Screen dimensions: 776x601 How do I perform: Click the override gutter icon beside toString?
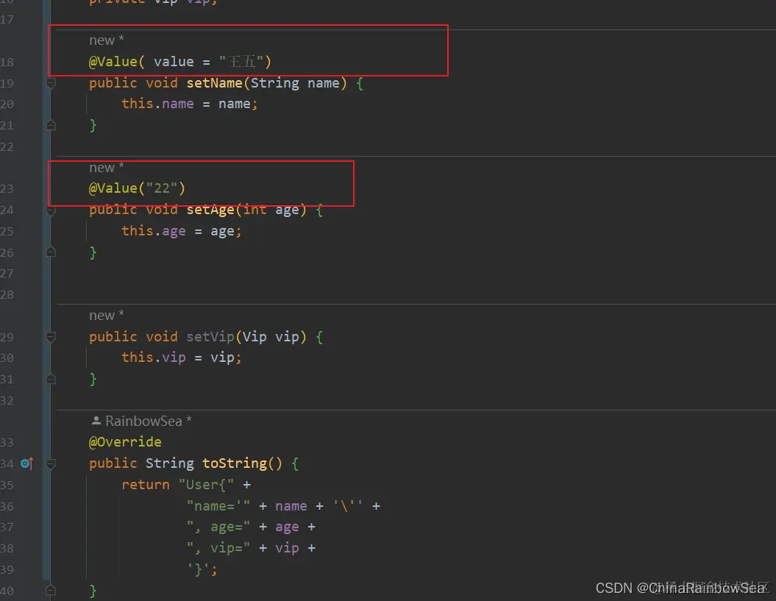(27, 463)
